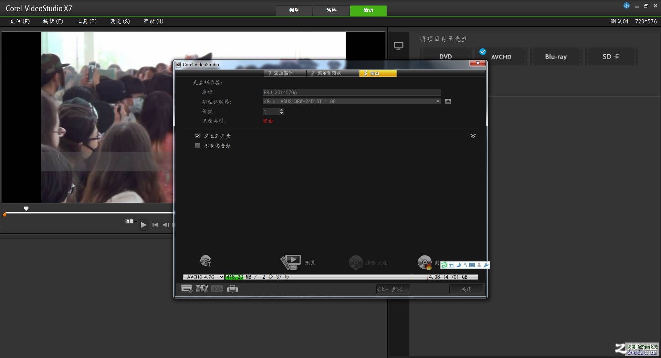
Task: Go to step 2 Menu and Preview
Action: (333, 73)
